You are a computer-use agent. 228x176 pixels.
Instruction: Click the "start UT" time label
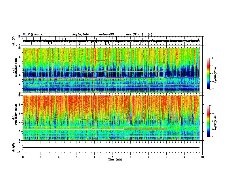139,35
